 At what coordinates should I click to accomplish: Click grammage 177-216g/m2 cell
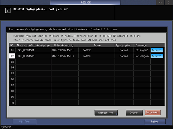tap(142, 56)
